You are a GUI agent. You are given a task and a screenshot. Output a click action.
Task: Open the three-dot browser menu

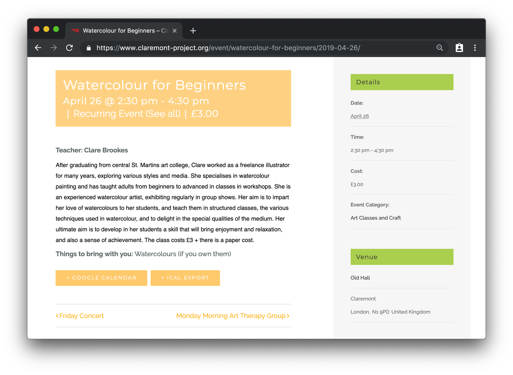point(475,48)
